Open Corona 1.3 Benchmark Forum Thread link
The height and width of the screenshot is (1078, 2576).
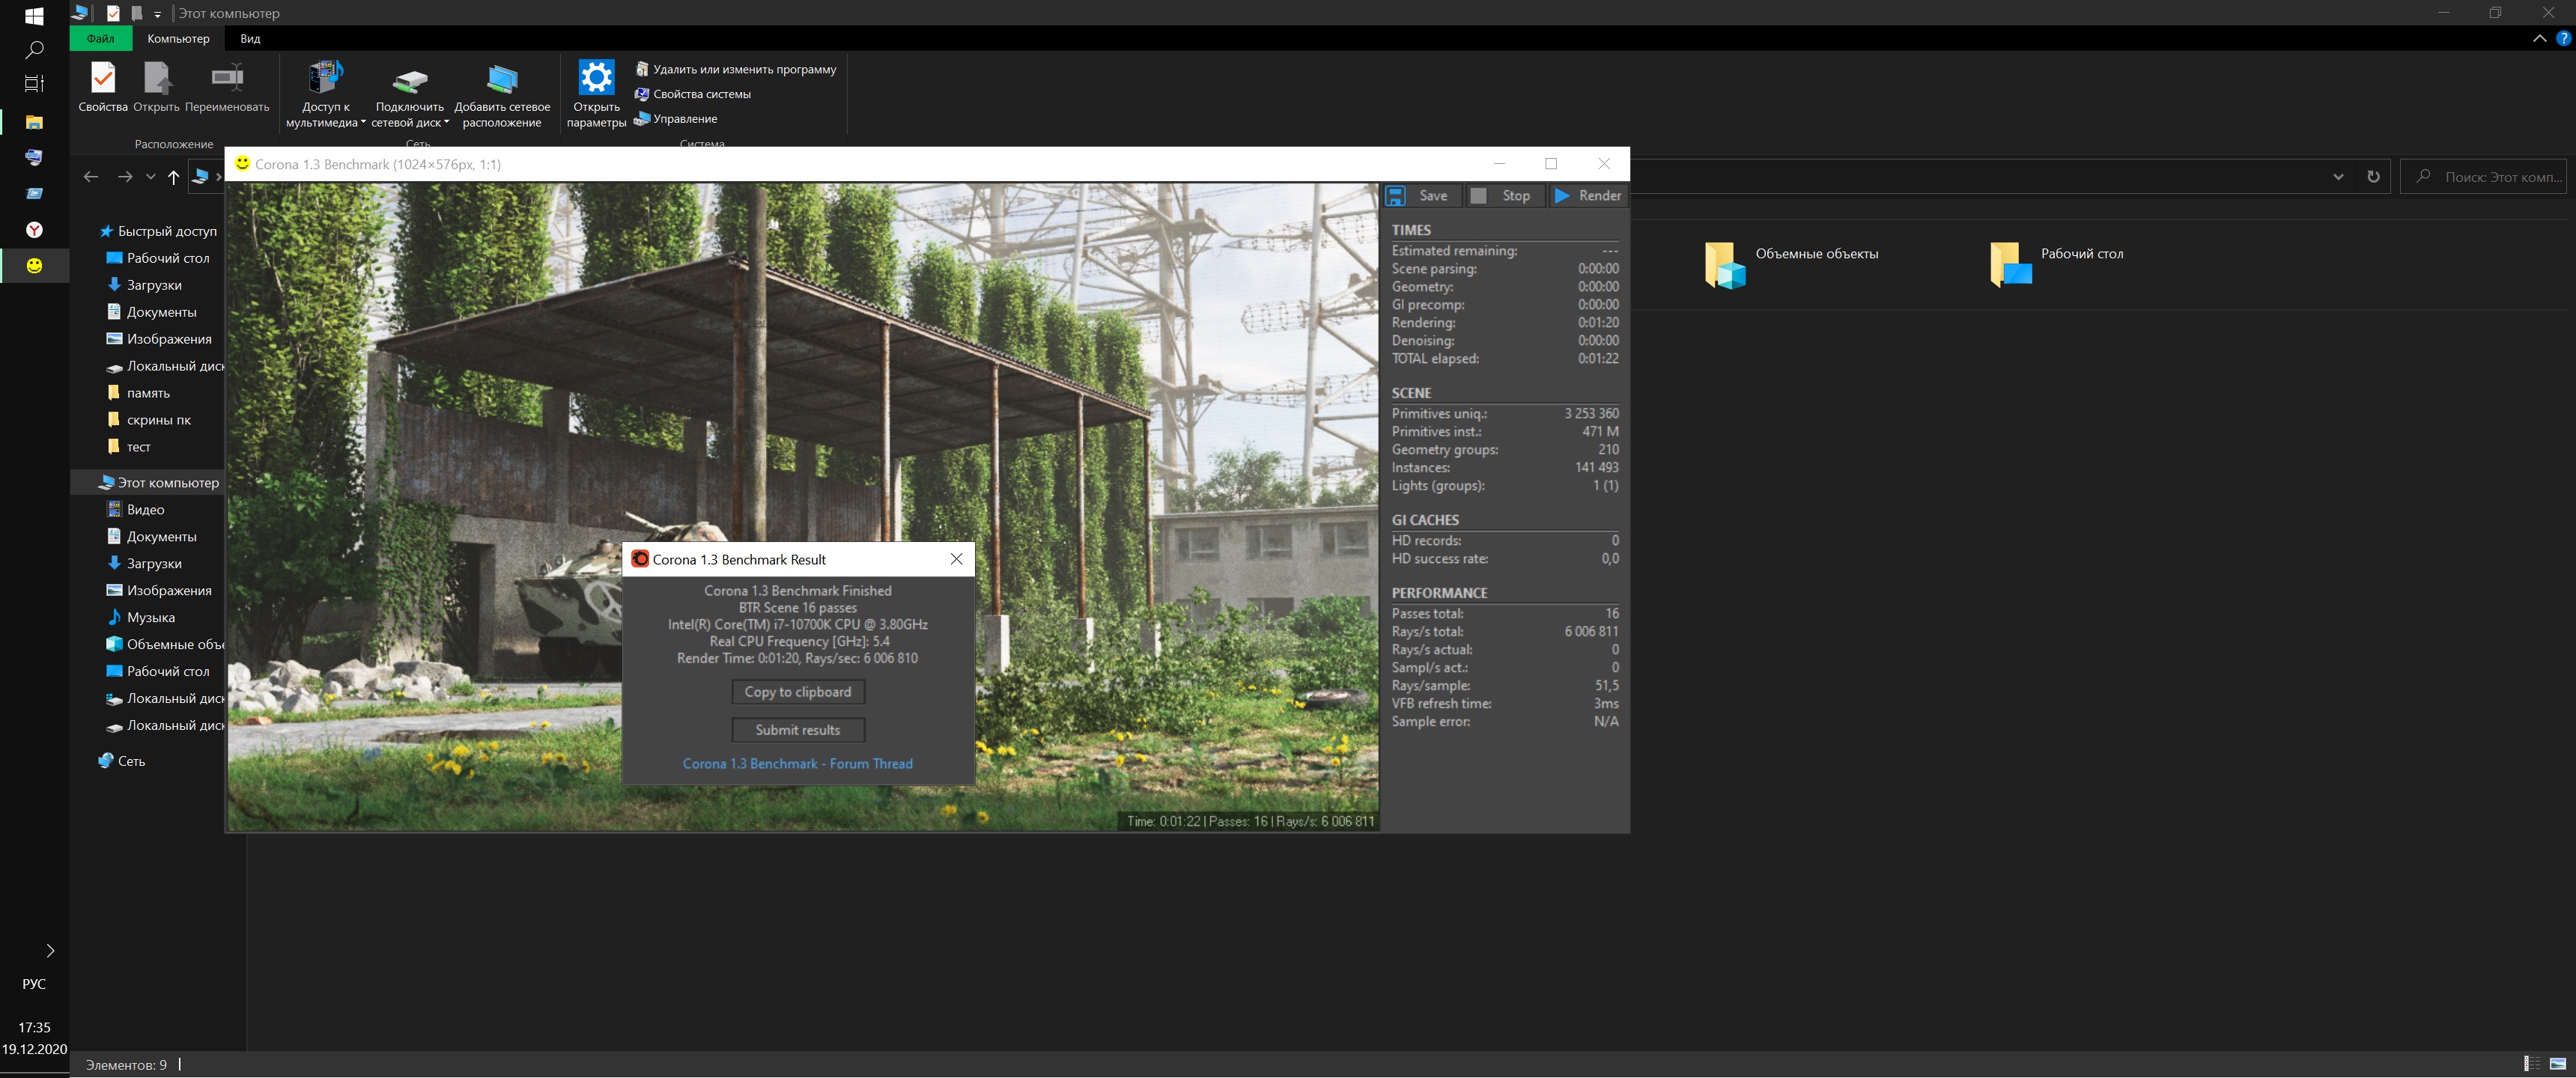[x=797, y=764]
